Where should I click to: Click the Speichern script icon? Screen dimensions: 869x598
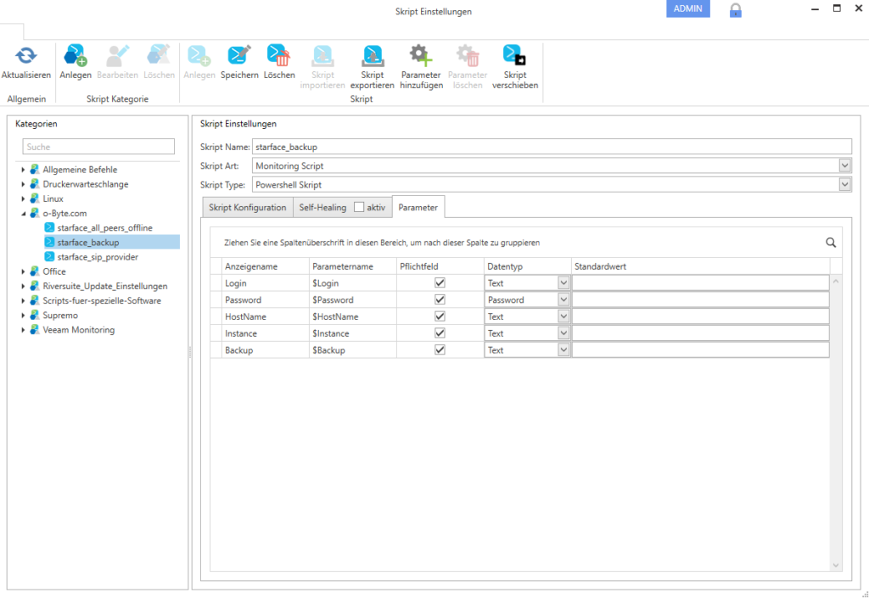(239, 56)
